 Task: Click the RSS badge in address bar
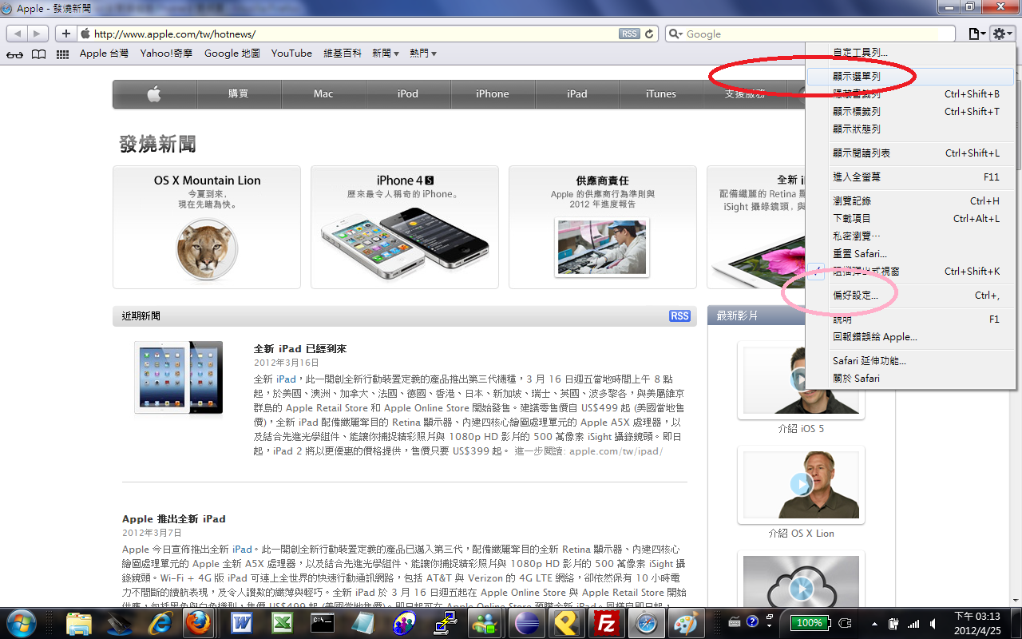(x=629, y=34)
